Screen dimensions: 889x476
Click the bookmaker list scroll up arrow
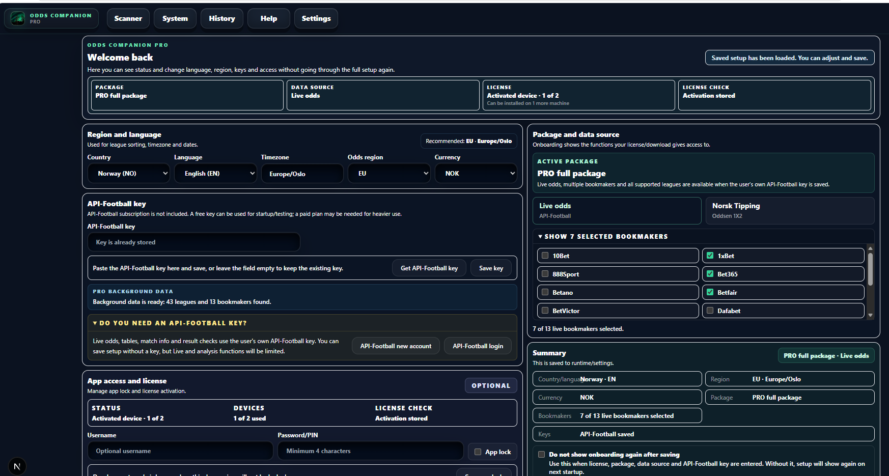pos(870,248)
